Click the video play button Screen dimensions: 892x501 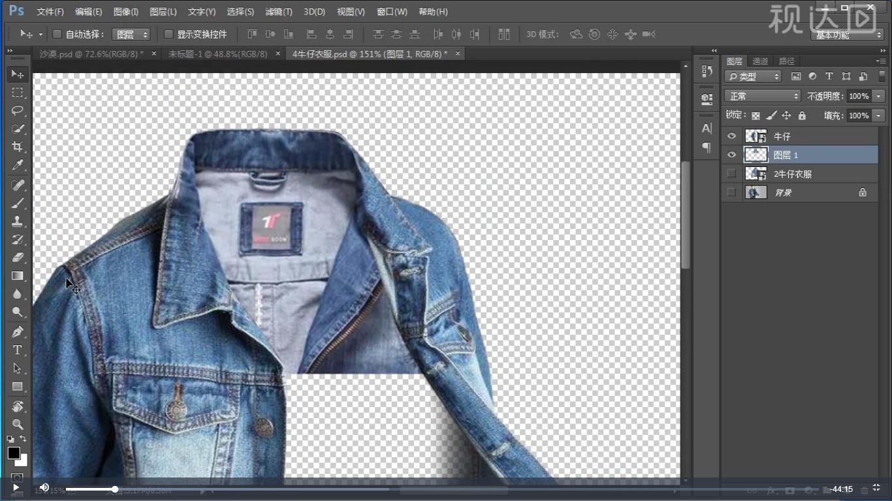pyautogui.click(x=16, y=487)
